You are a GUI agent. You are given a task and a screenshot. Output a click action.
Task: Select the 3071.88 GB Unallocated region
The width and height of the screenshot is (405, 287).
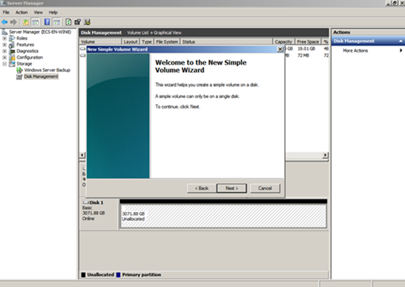point(223,216)
